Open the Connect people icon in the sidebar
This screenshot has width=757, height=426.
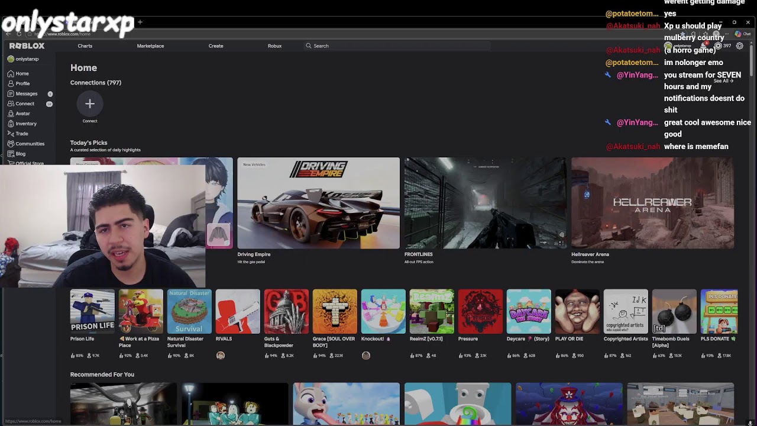(11, 104)
